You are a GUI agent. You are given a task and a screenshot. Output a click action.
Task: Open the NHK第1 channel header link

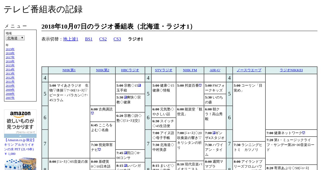point(69,70)
